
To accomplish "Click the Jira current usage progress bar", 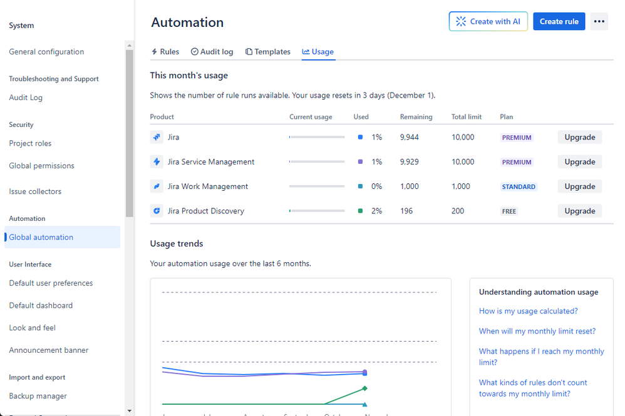I will pos(317,137).
